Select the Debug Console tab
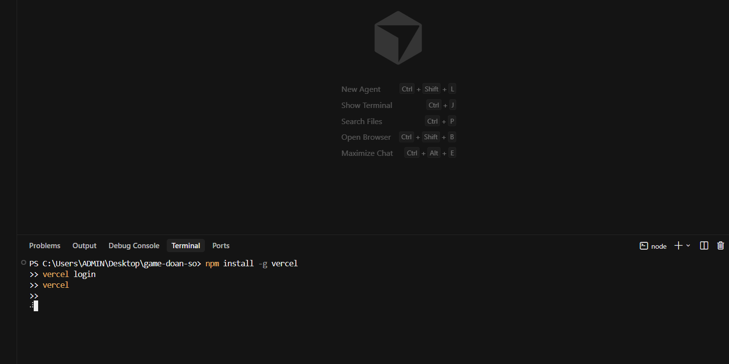This screenshot has width=729, height=364. click(x=134, y=246)
